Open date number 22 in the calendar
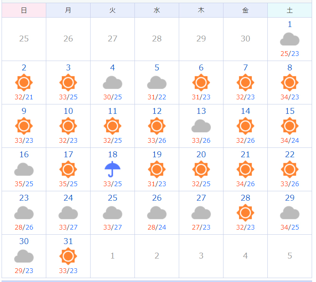This screenshot has width=316, height=282. coord(290,154)
